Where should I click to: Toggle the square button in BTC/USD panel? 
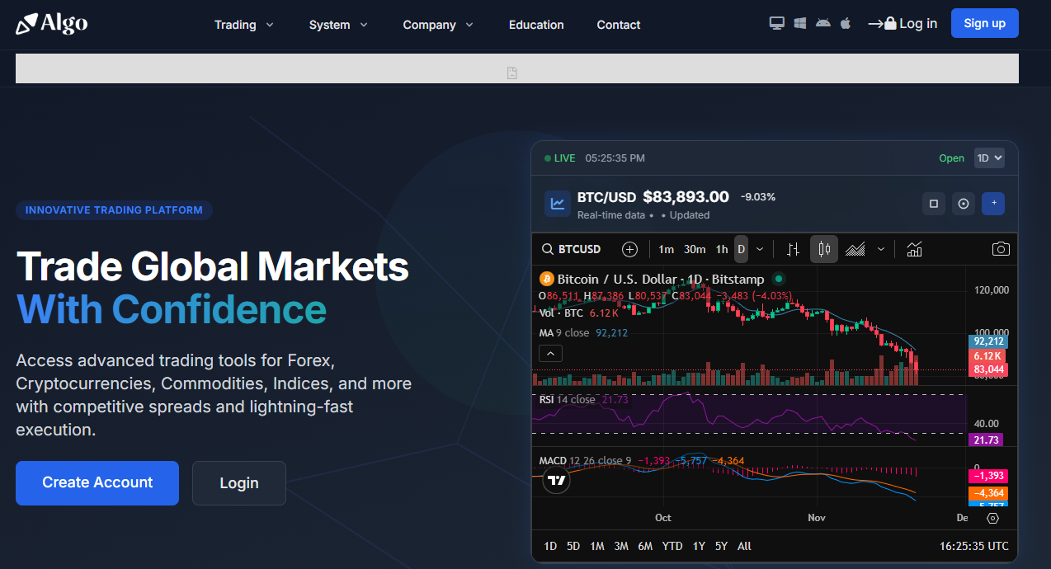tap(934, 204)
